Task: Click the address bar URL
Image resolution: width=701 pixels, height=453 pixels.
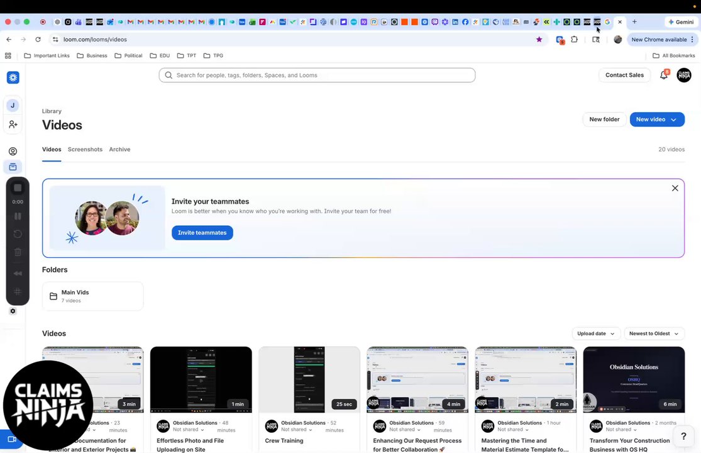Action: [x=95, y=40]
